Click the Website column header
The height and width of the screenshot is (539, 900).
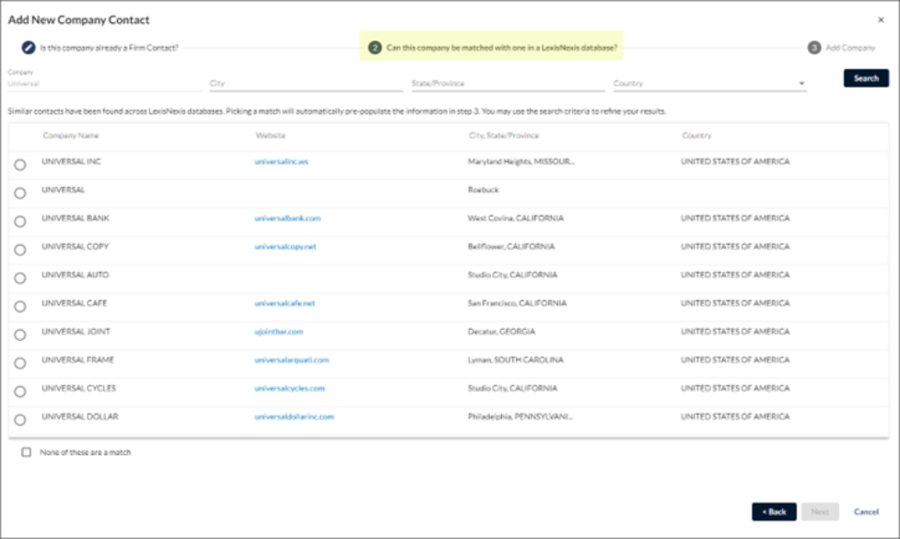pos(270,135)
